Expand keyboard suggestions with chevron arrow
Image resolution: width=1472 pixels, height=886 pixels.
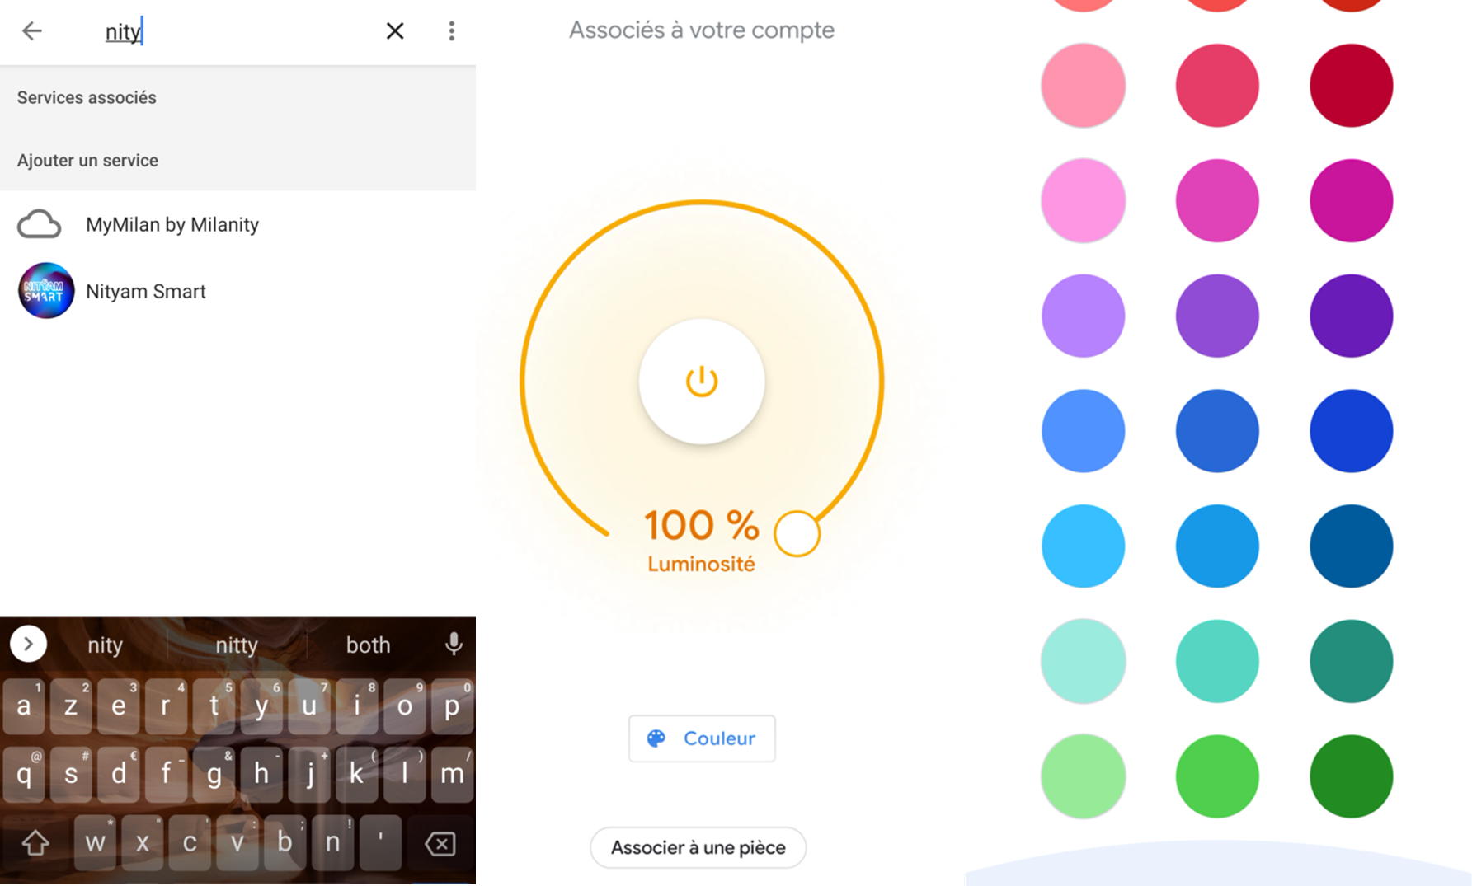(x=28, y=644)
